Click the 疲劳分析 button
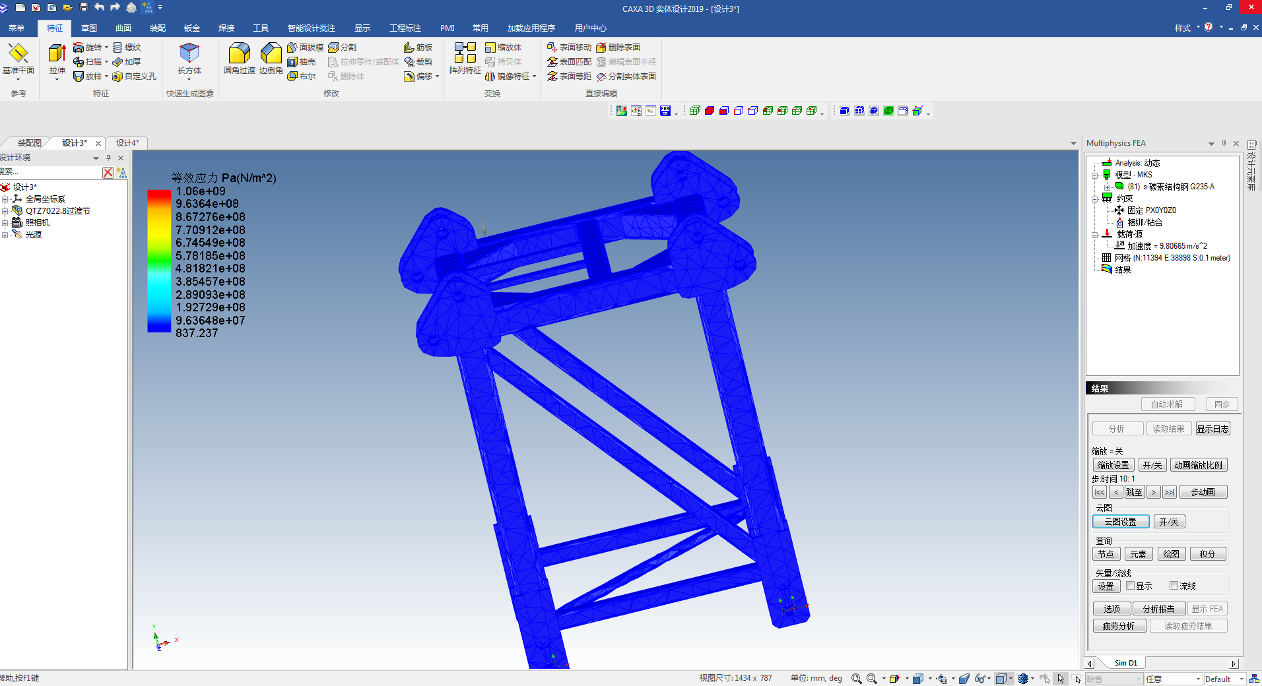Image resolution: width=1262 pixels, height=686 pixels. point(1118,626)
